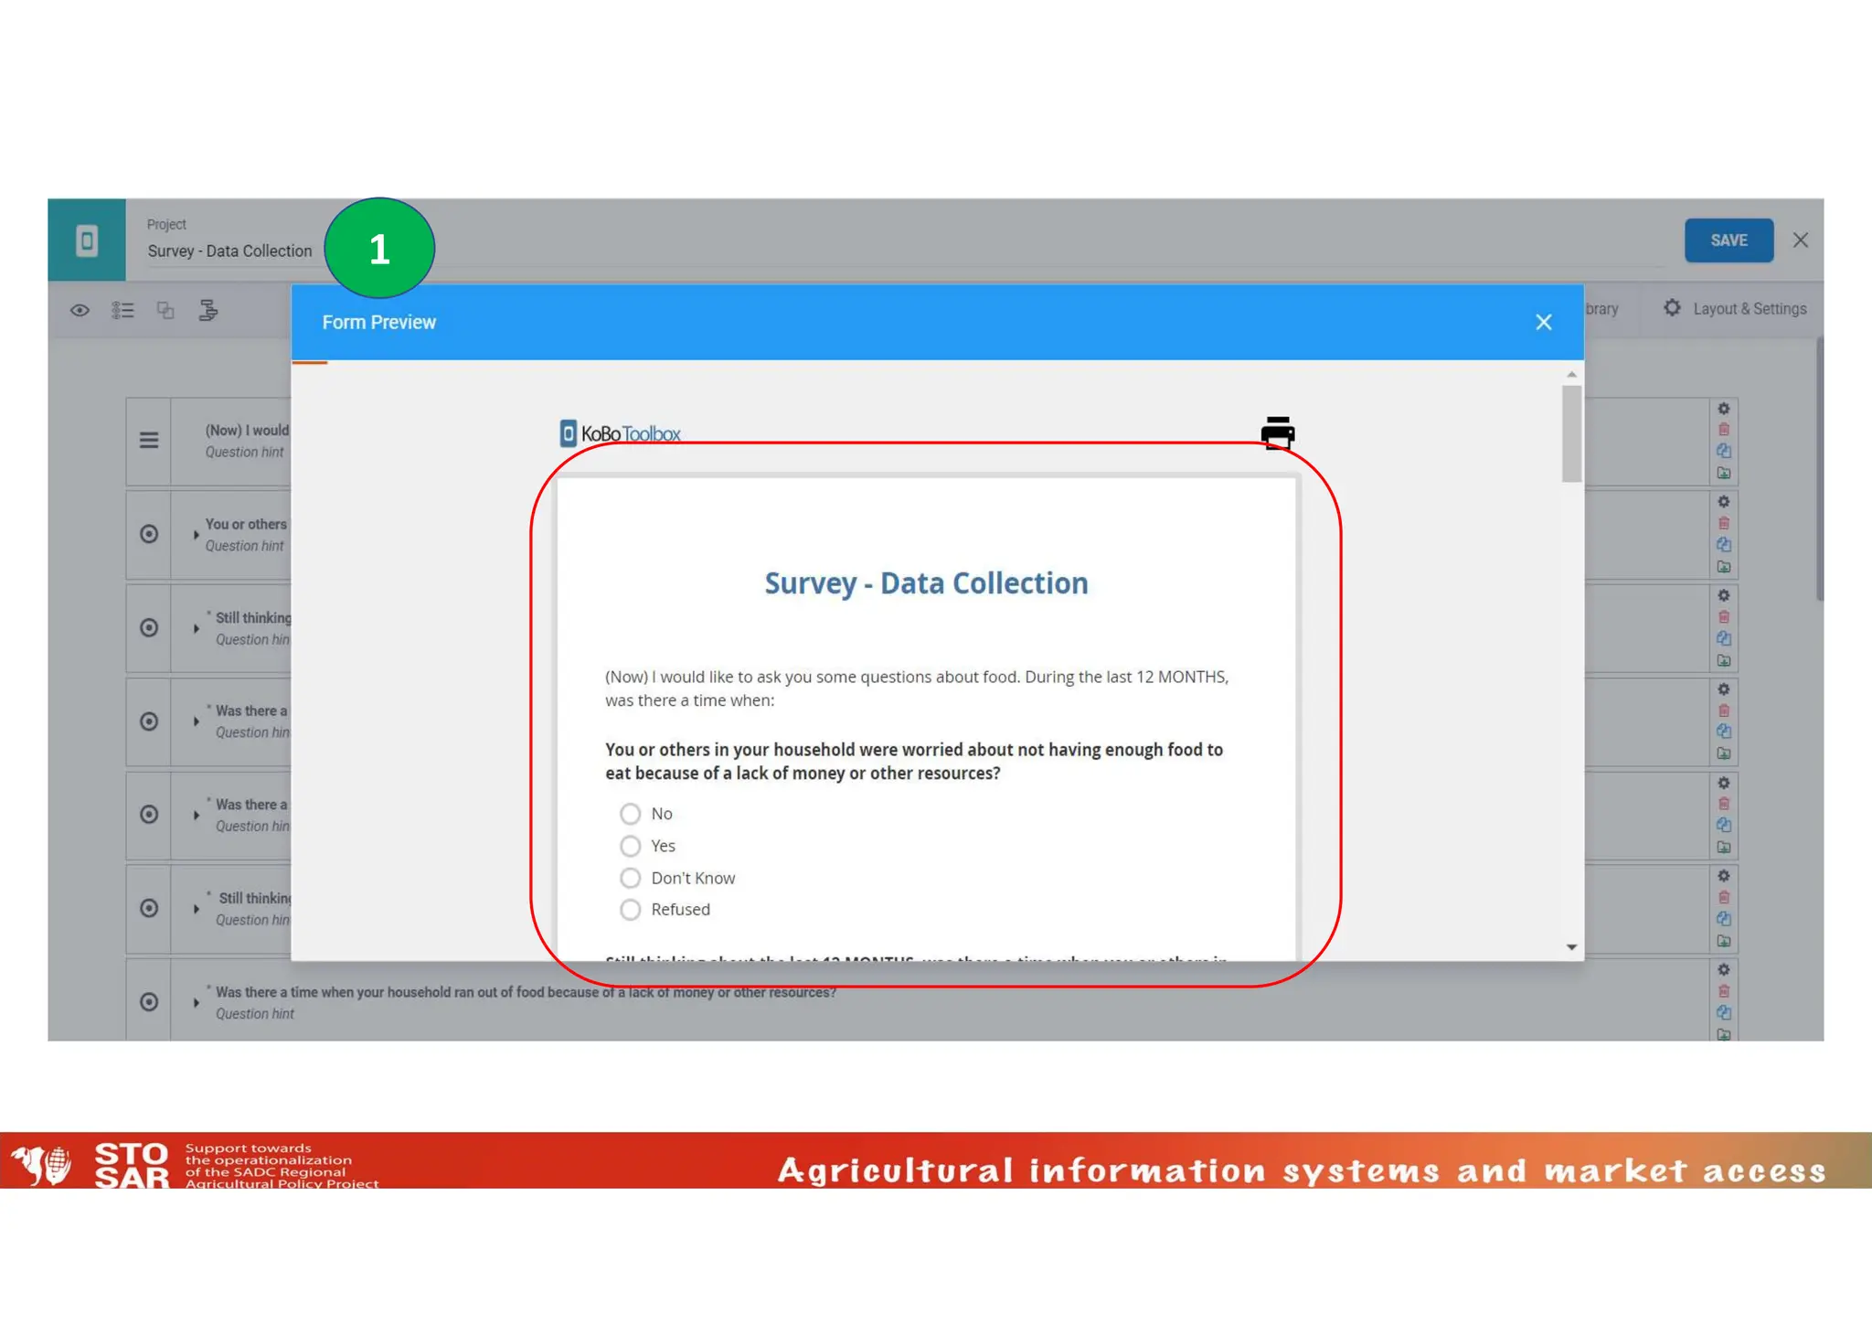Screen dimensions: 1872x1324
Task: Click the form preview scrollbar down arrow
Action: [1571, 947]
